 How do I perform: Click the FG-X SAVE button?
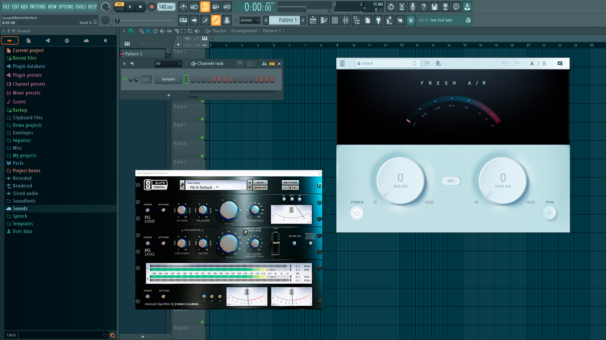(260, 182)
